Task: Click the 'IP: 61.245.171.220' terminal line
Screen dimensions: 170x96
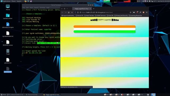Action: [32, 53]
